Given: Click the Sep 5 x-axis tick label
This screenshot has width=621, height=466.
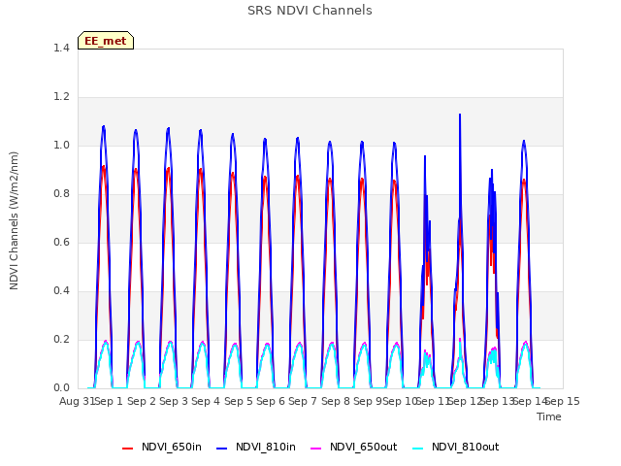Looking at the screenshot, I should pyautogui.click(x=239, y=401).
